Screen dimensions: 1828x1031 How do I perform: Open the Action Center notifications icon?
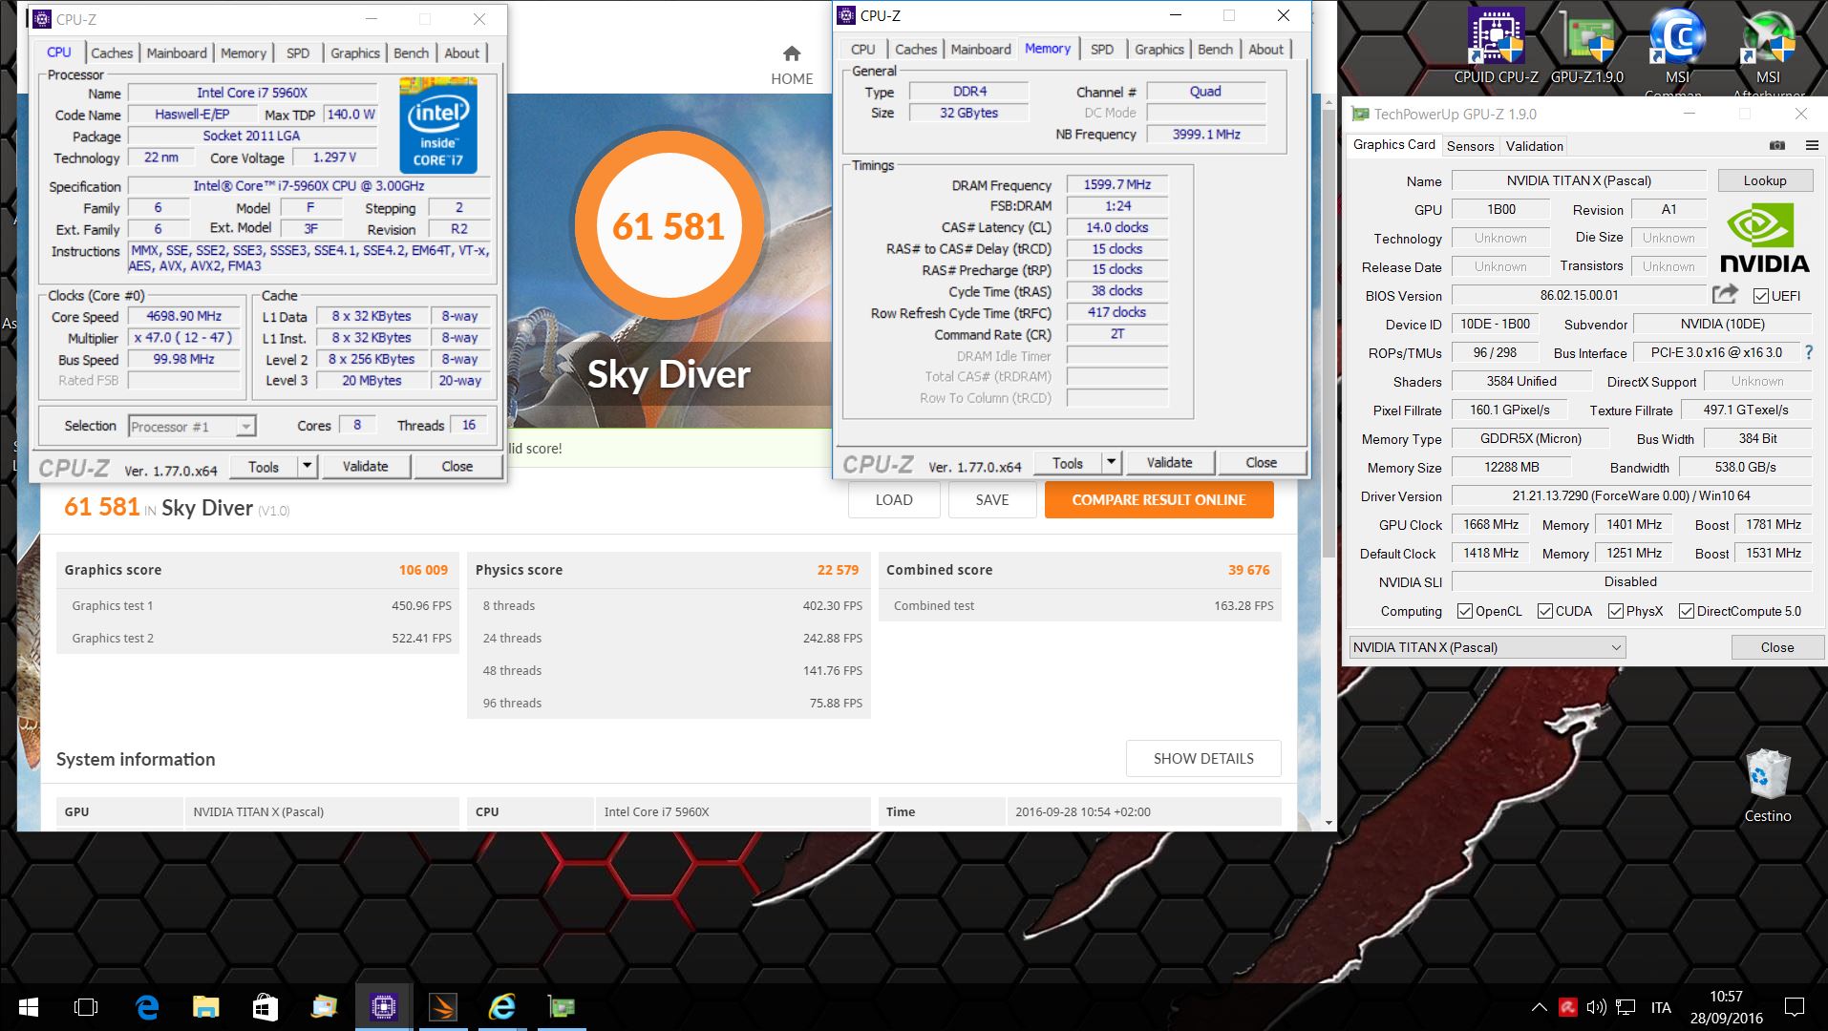click(1795, 1007)
